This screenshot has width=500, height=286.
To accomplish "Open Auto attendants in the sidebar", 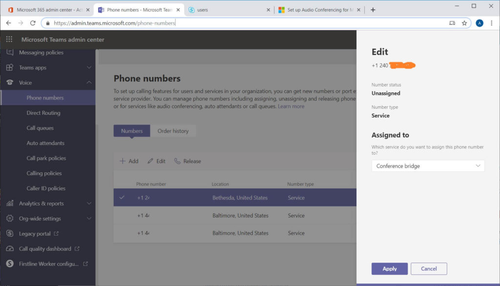I will [x=45, y=143].
